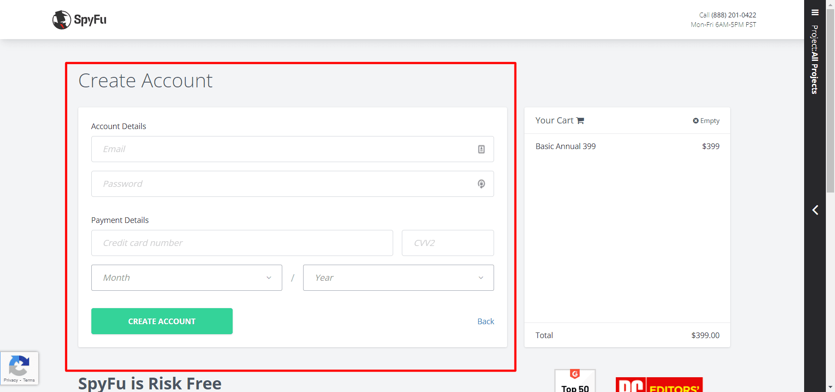Click the CVV2 input field
Image resolution: width=835 pixels, height=392 pixels.
click(448, 243)
